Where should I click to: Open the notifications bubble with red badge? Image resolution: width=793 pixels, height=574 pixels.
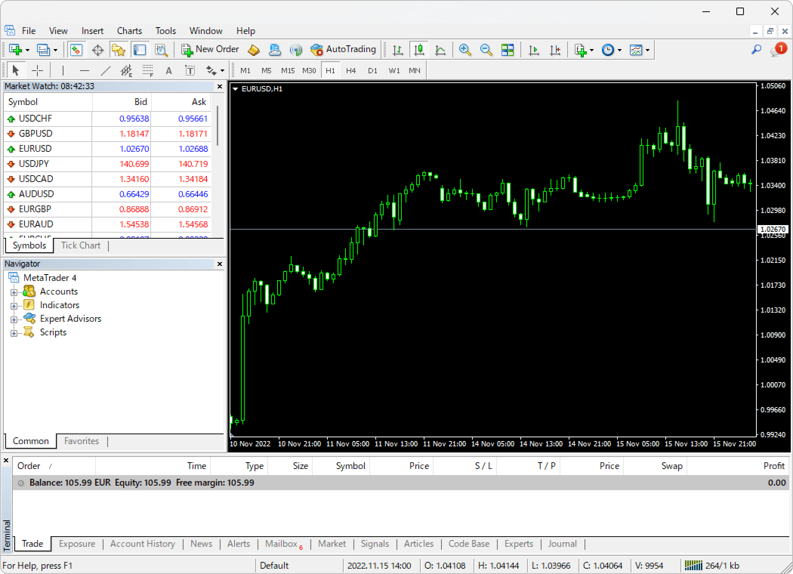778,49
